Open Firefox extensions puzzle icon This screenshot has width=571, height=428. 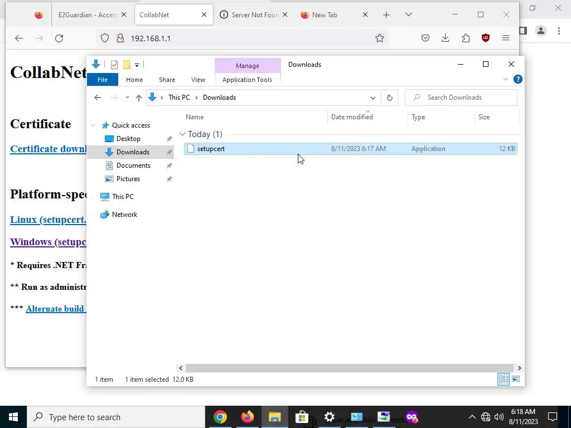[x=466, y=38]
